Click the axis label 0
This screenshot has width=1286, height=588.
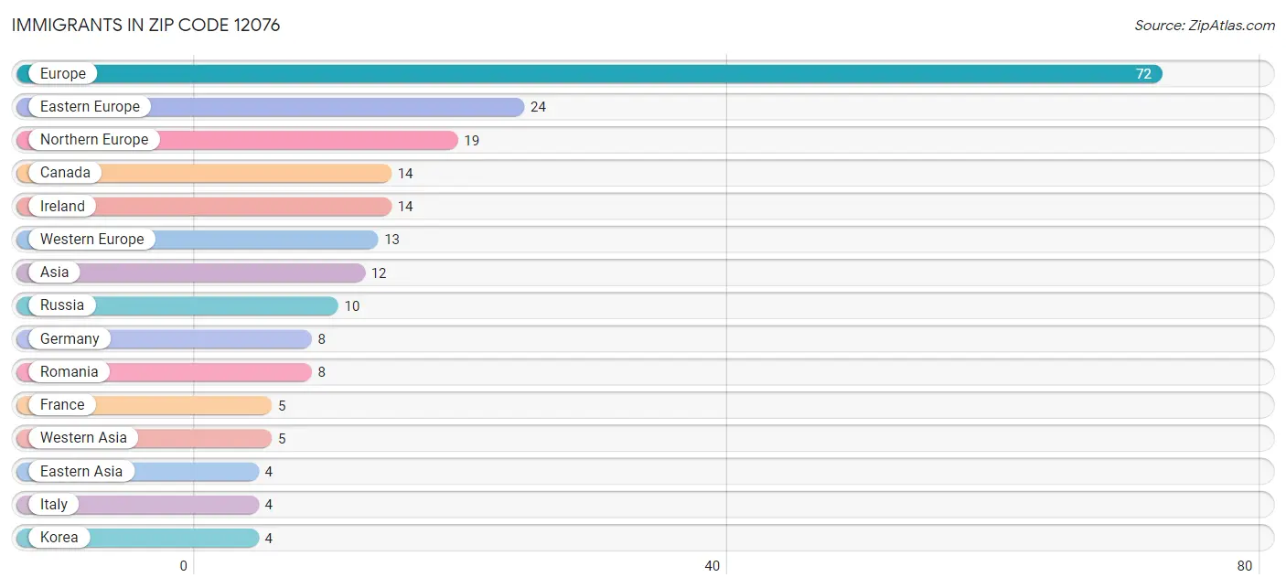tap(183, 566)
